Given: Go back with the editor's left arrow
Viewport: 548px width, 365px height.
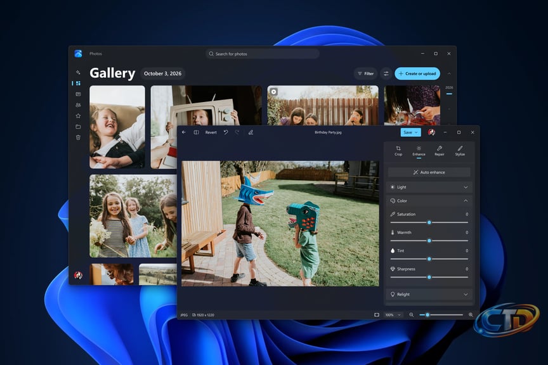Looking at the screenshot, I should click(x=184, y=132).
